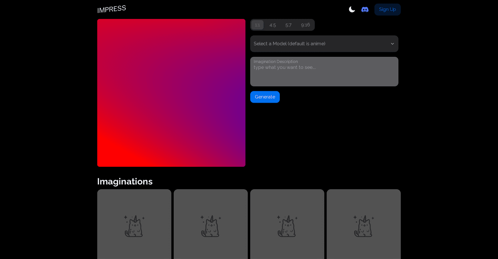Select the 1:1 aspect ratio
498x259 pixels.
257,25
